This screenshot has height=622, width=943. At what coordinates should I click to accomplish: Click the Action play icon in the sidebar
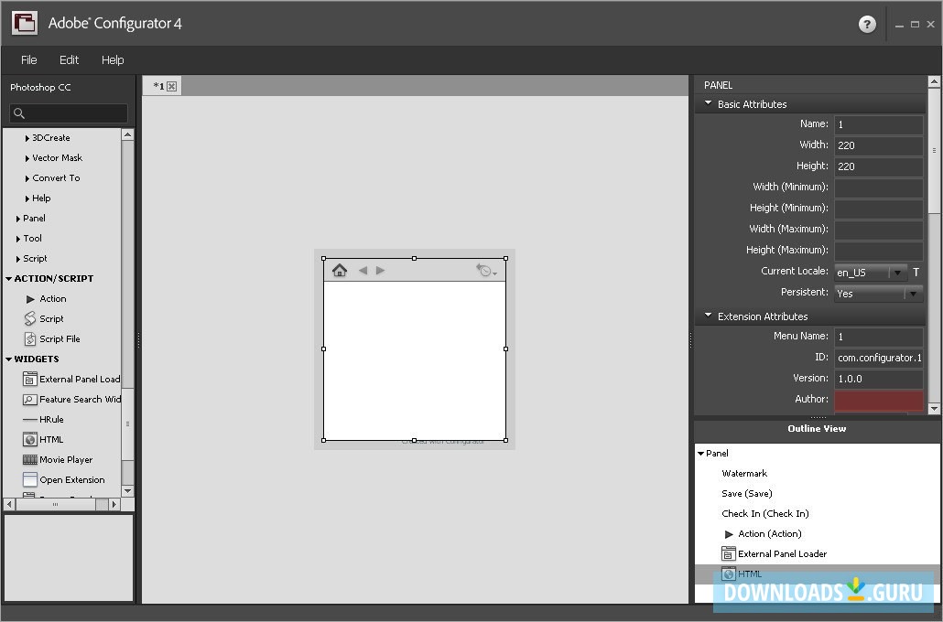point(30,298)
